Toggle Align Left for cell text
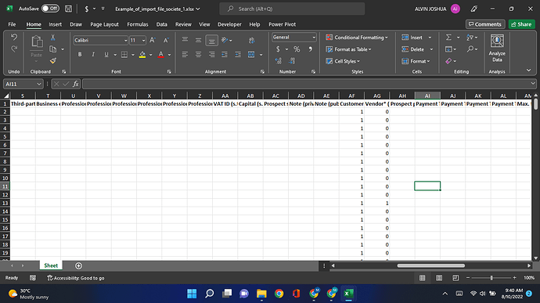Viewport: 540px width, 303px height. (x=185, y=55)
